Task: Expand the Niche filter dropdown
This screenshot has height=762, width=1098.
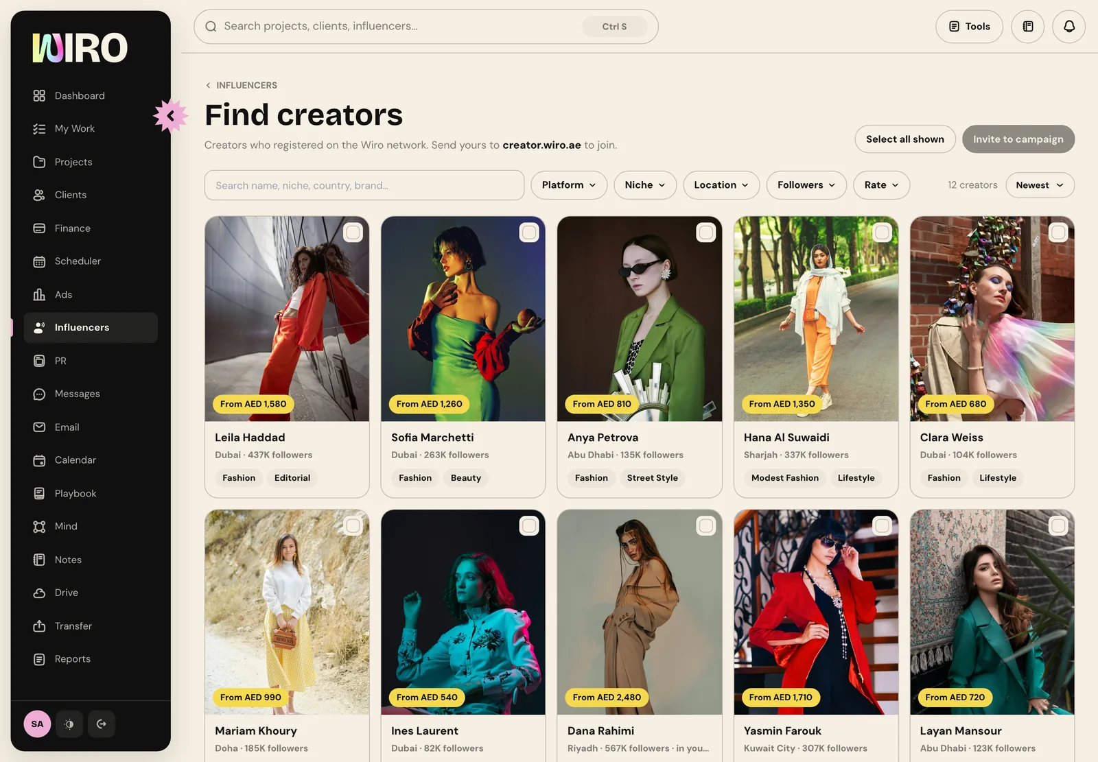Action: coord(645,185)
